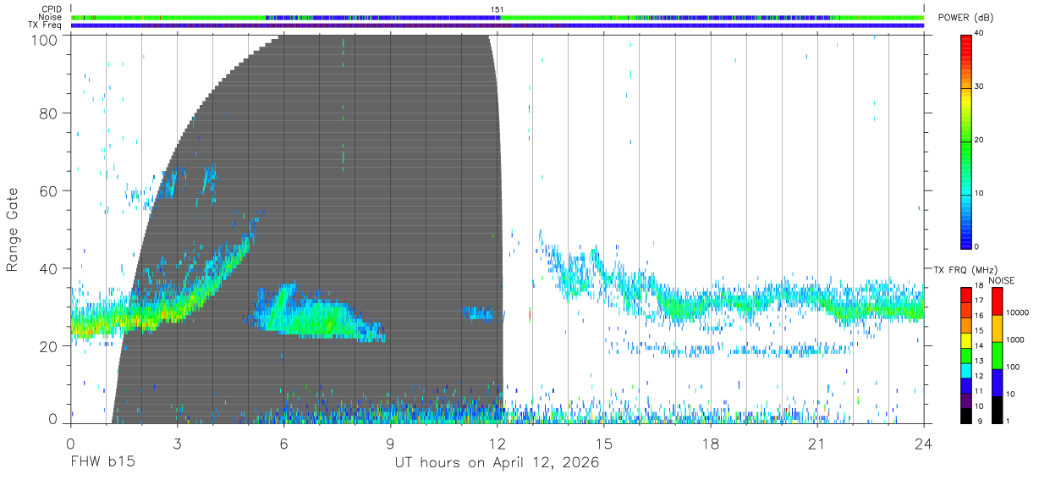This screenshot has width=1039, height=480.
Task: Click the Range Gate tick label "60"
Action: coord(48,190)
